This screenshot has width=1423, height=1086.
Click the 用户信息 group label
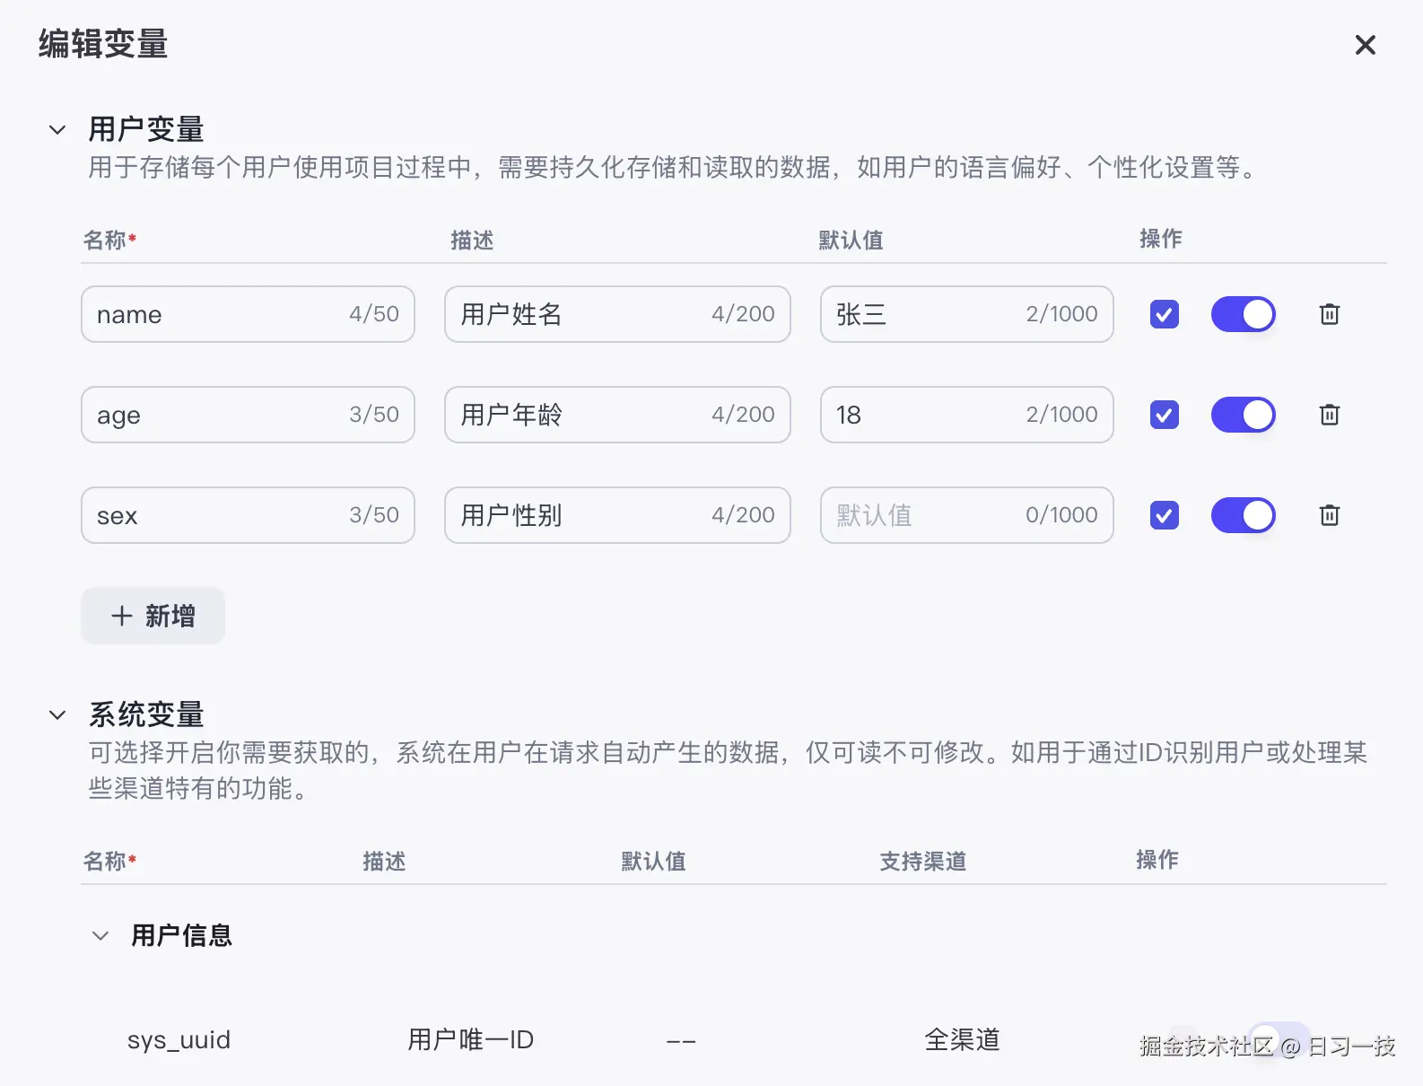(181, 936)
